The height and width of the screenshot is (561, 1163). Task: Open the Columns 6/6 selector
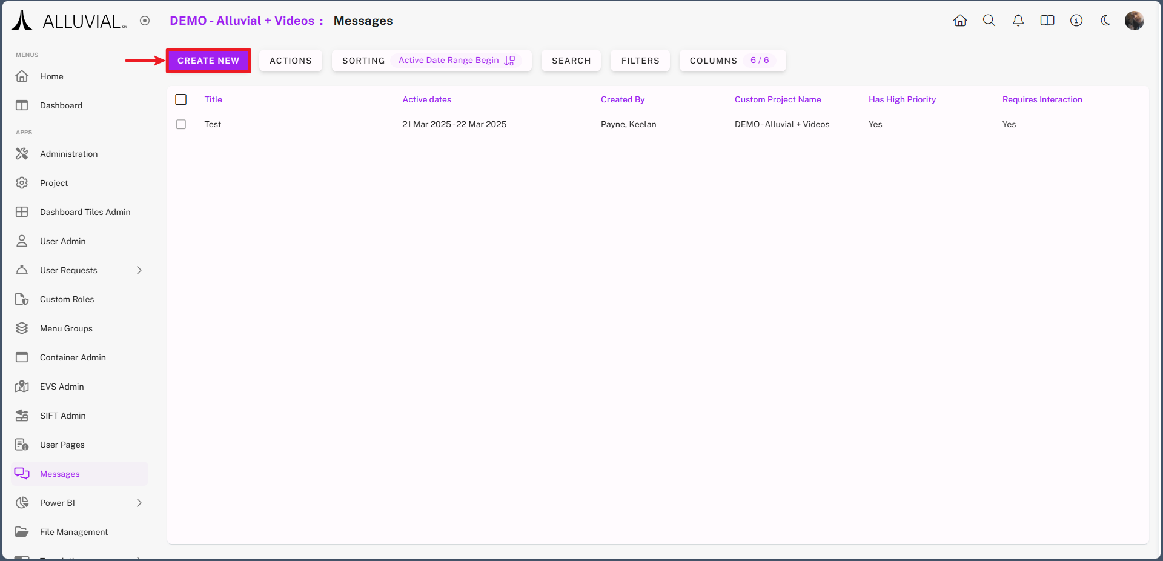[x=732, y=61]
